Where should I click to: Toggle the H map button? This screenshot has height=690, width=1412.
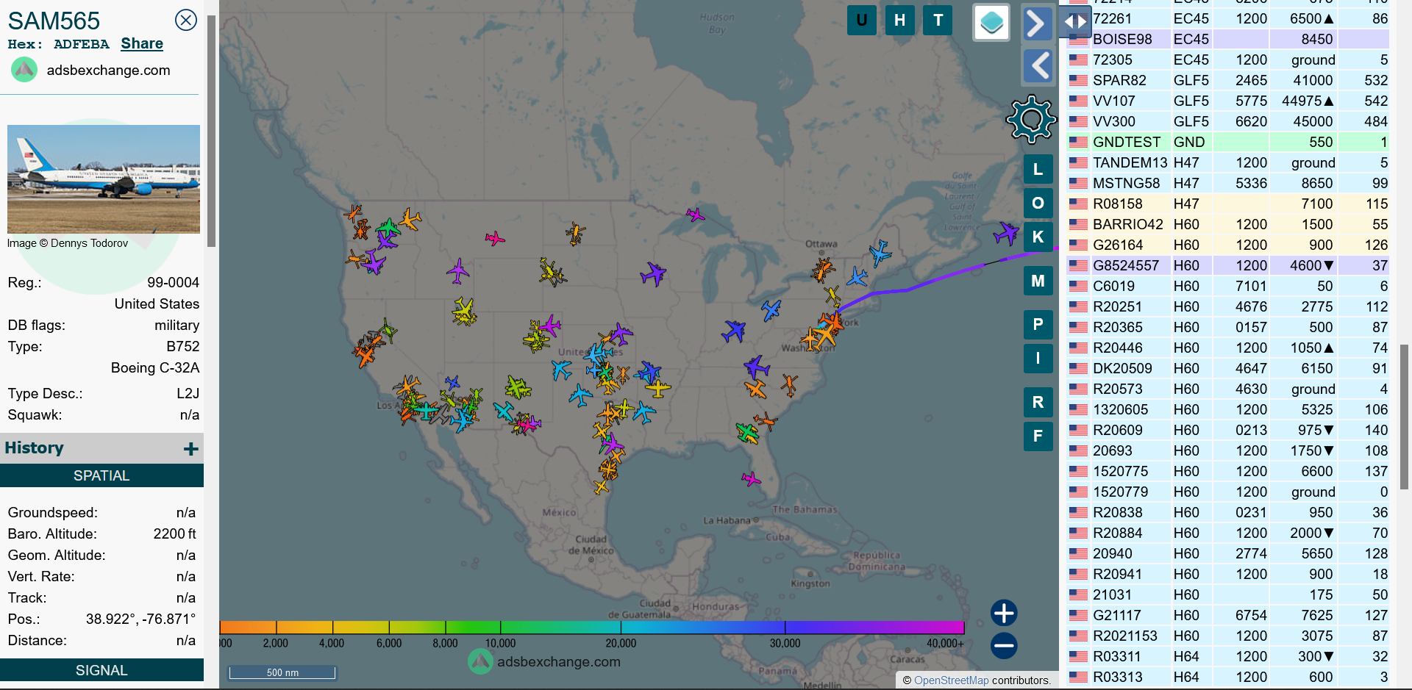click(x=900, y=20)
